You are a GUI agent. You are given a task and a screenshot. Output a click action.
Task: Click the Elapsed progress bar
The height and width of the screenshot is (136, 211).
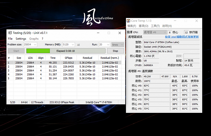pyautogui.click(x=66, y=51)
